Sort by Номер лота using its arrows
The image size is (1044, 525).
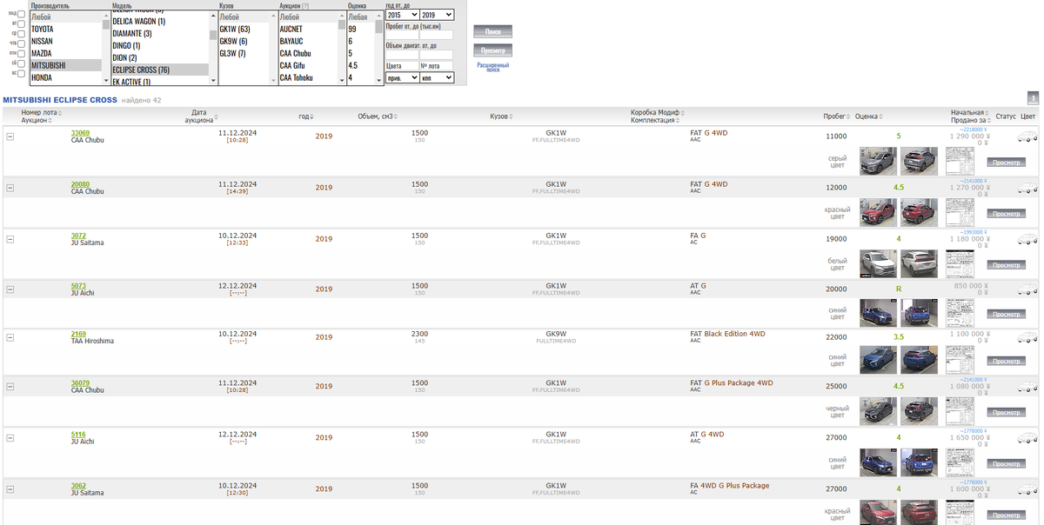[x=60, y=113]
